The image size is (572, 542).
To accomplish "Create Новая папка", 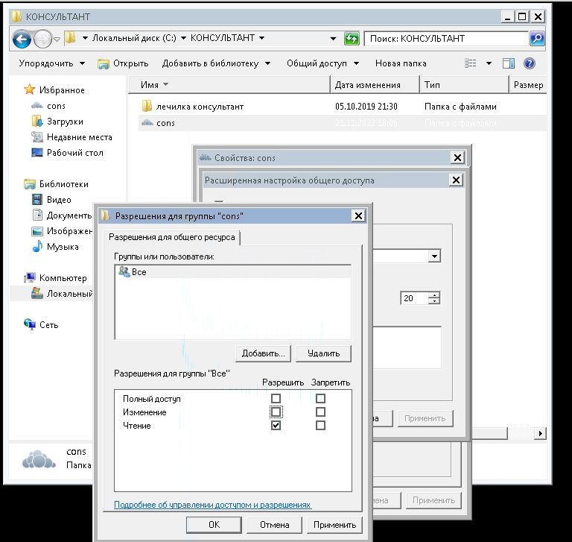I will (x=401, y=63).
